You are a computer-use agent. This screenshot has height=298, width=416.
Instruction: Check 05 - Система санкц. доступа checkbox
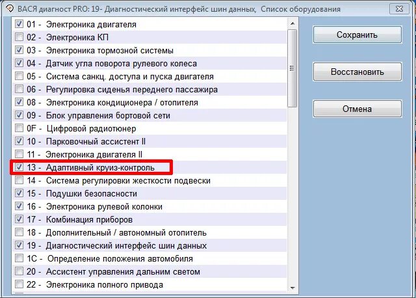19,75
